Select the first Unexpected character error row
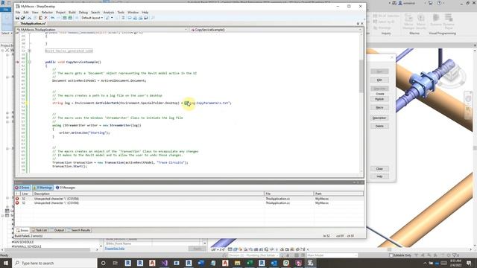 [x=189, y=199]
